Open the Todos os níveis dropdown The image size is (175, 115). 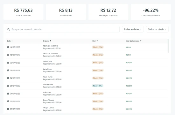(x=157, y=29)
